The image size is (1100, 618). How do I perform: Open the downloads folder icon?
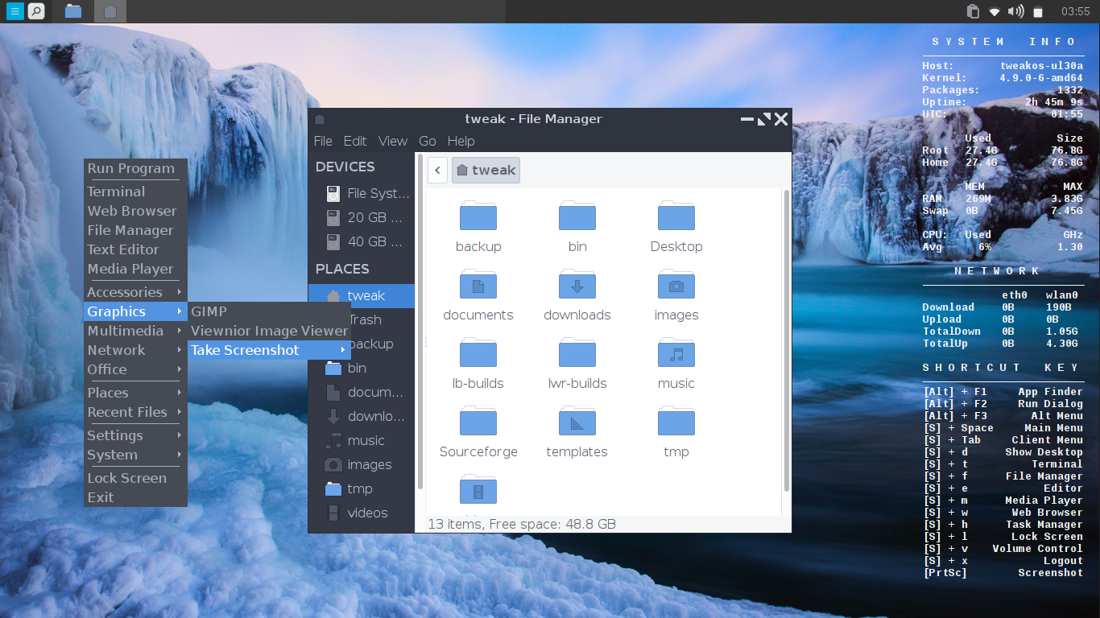tap(577, 286)
